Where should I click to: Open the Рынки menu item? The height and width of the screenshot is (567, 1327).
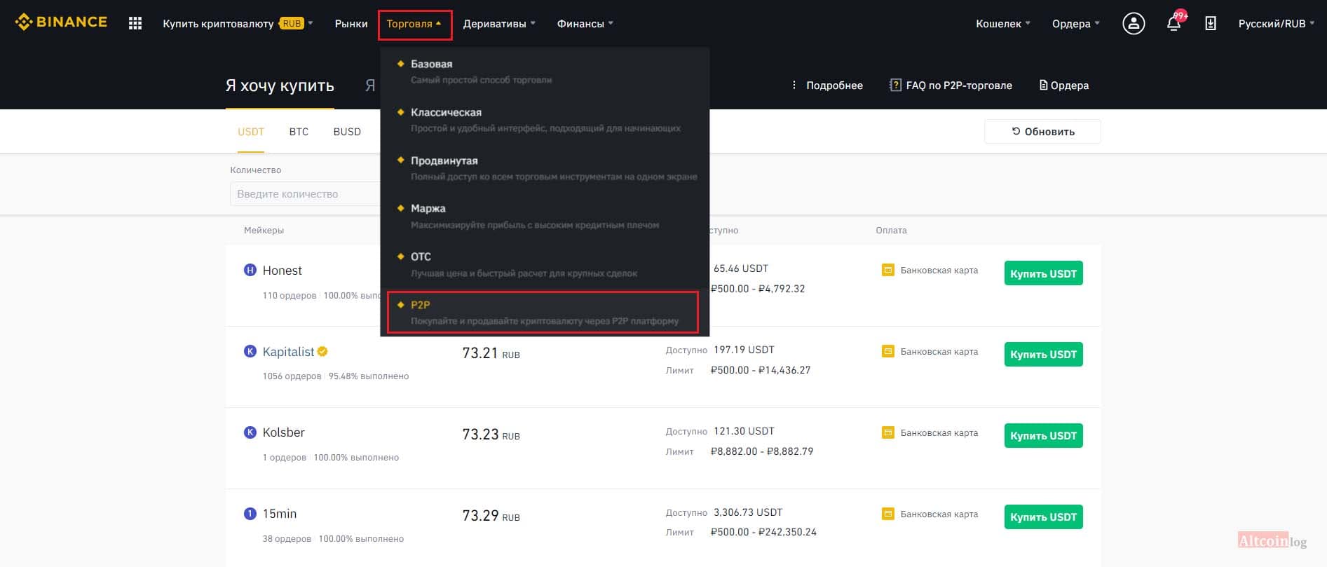(351, 24)
